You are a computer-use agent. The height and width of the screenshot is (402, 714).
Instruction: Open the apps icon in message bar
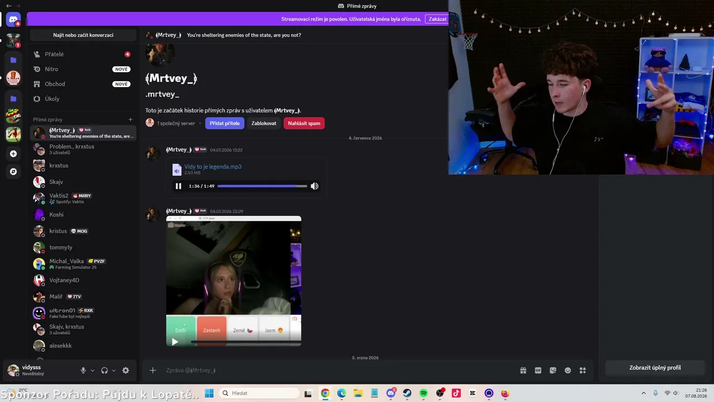click(583, 370)
